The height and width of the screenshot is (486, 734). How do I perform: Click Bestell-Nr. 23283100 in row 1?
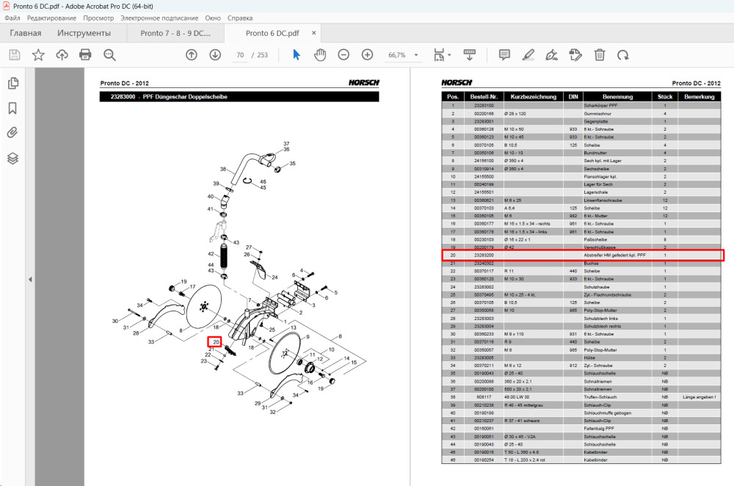coord(484,105)
